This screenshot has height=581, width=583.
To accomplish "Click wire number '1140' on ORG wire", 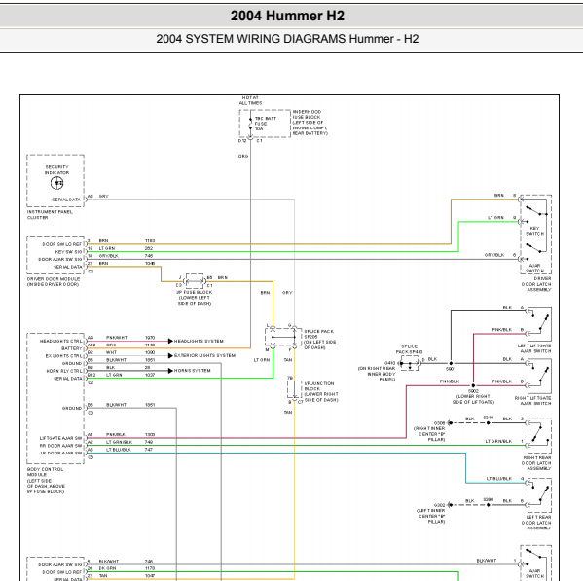I will coord(150,345).
